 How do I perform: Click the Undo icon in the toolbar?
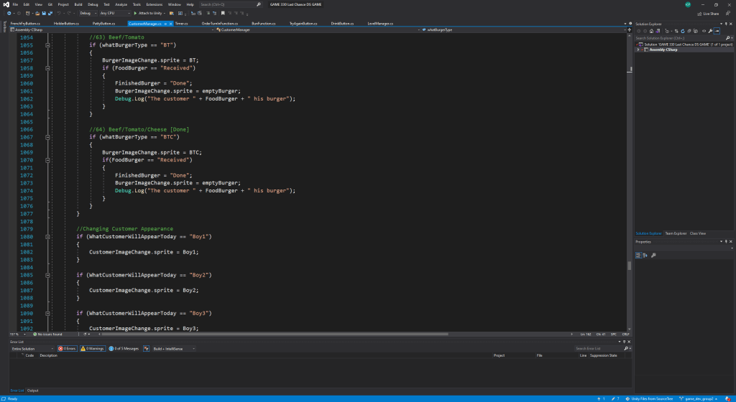pyautogui.click(x=57, y=13)
